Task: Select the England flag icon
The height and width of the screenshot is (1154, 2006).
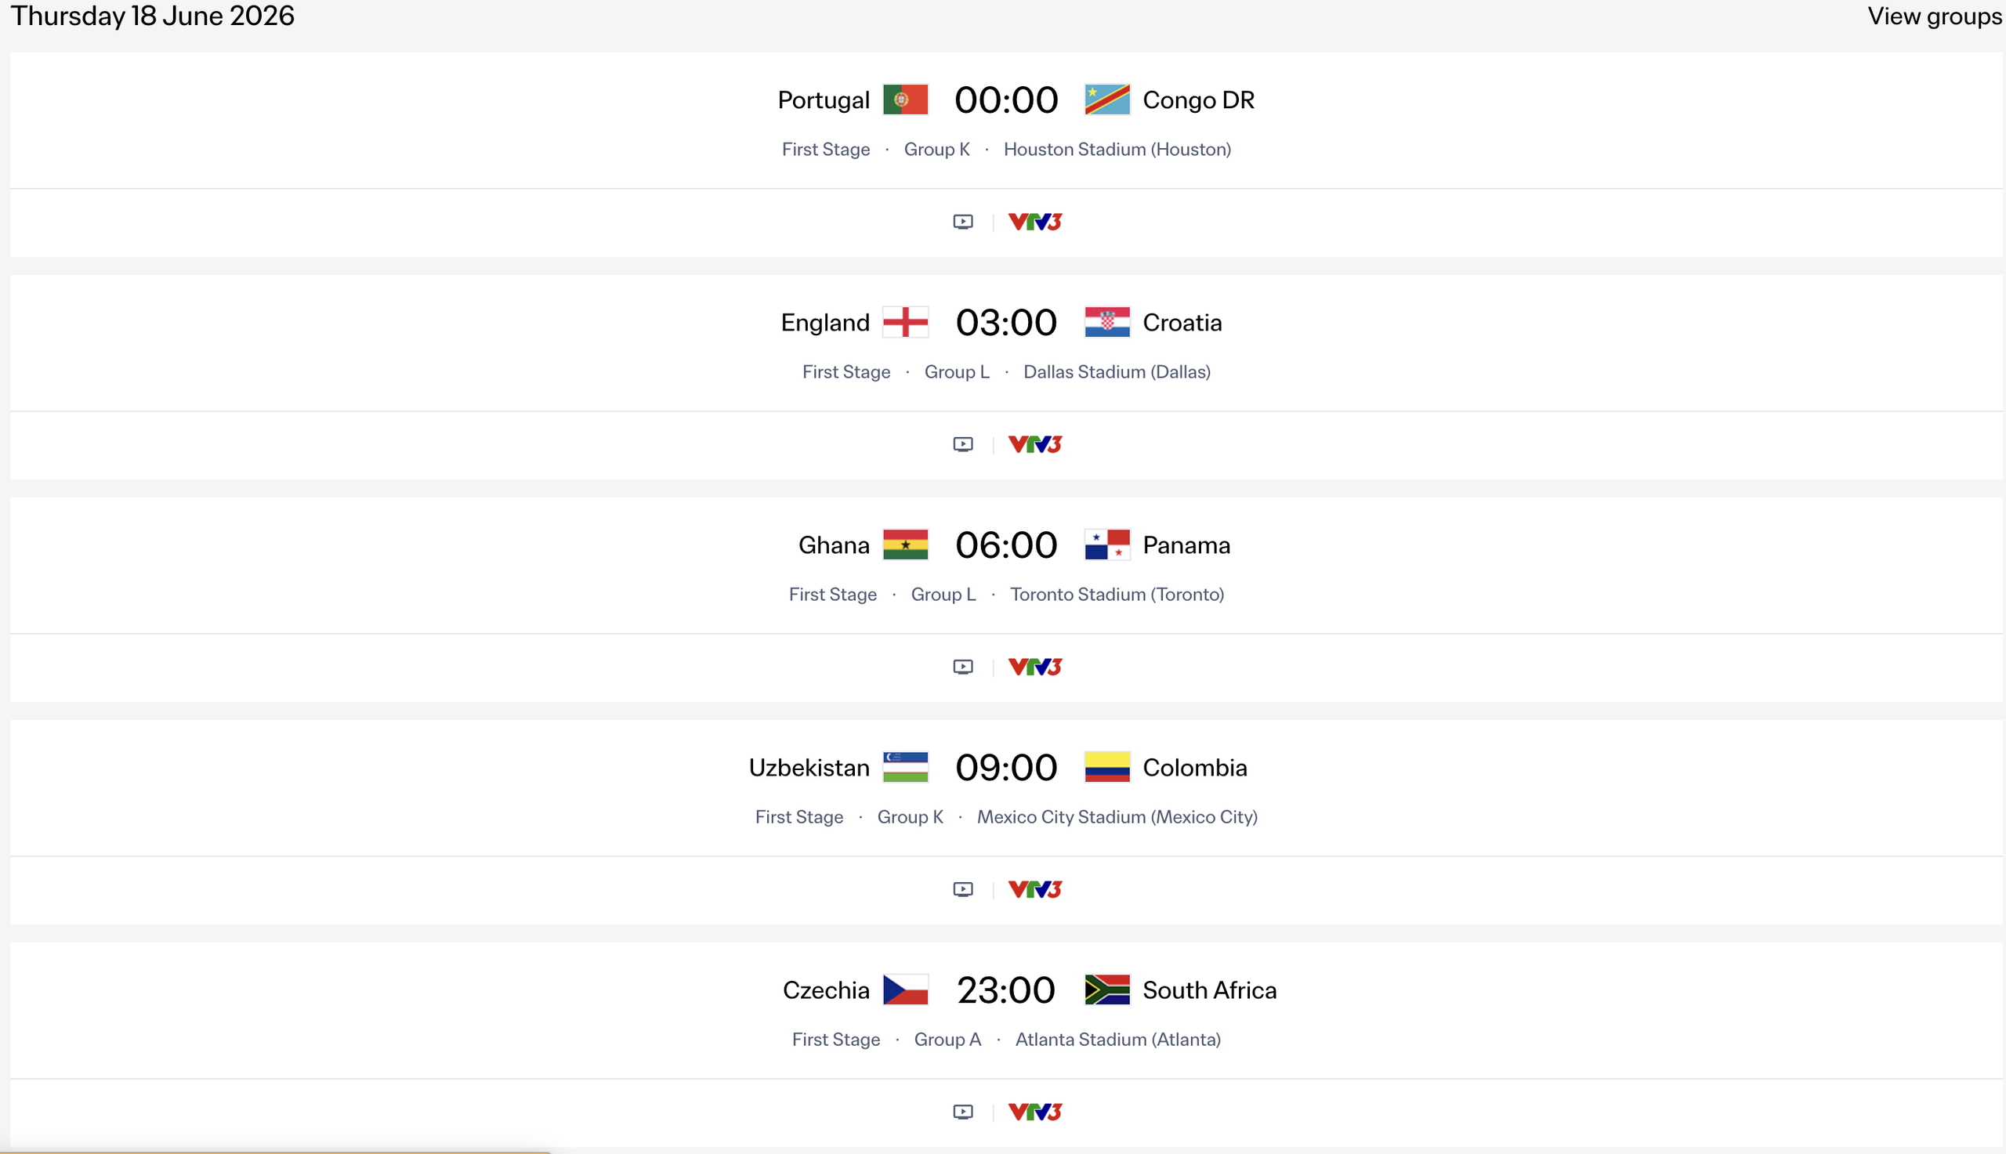Action: [x=906, y=323]
